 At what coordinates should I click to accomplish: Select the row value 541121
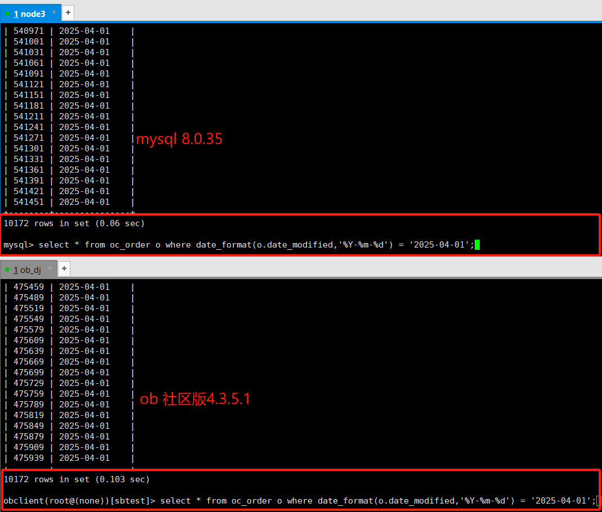pos(29,84)
